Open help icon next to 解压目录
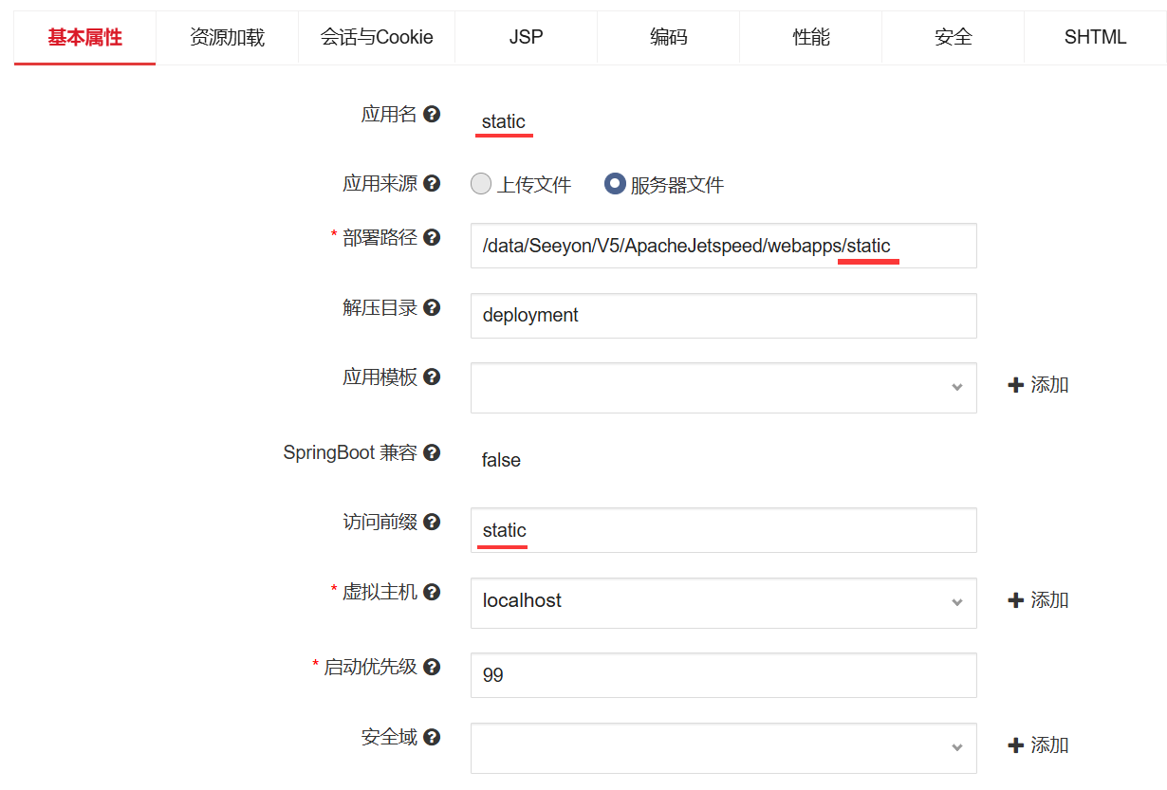1167x790 pixels. pos(432,307)
